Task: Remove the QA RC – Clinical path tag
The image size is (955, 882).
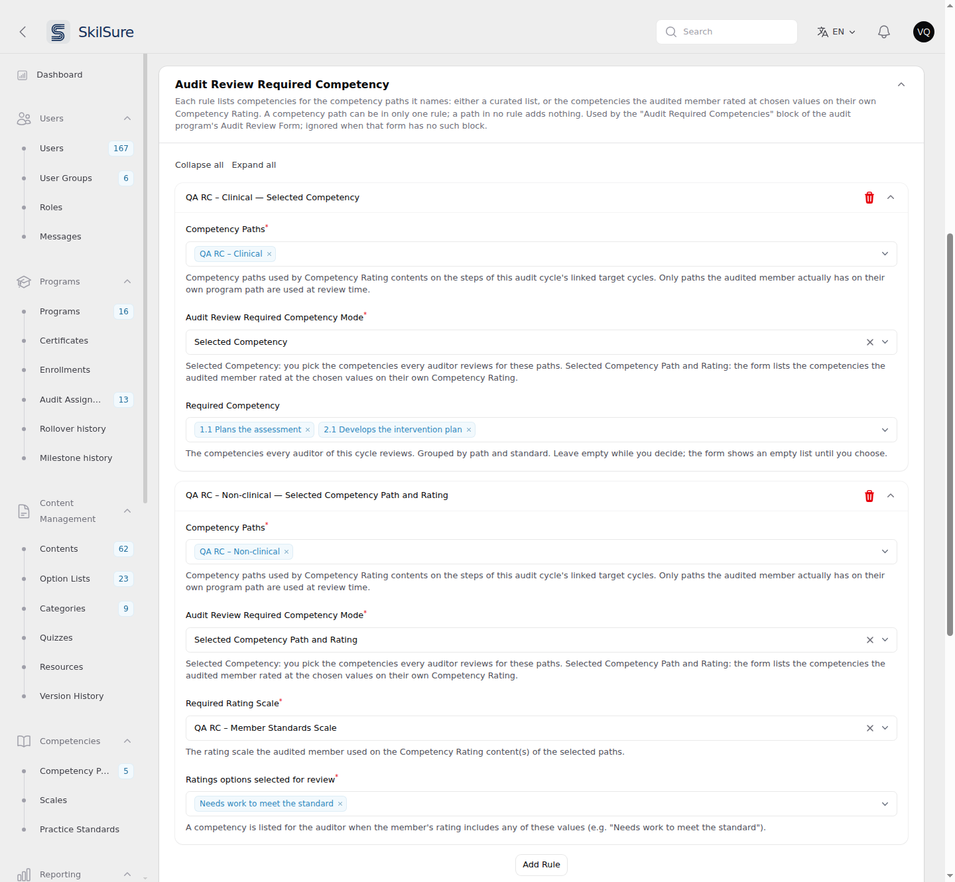Action: click(269, 254)
